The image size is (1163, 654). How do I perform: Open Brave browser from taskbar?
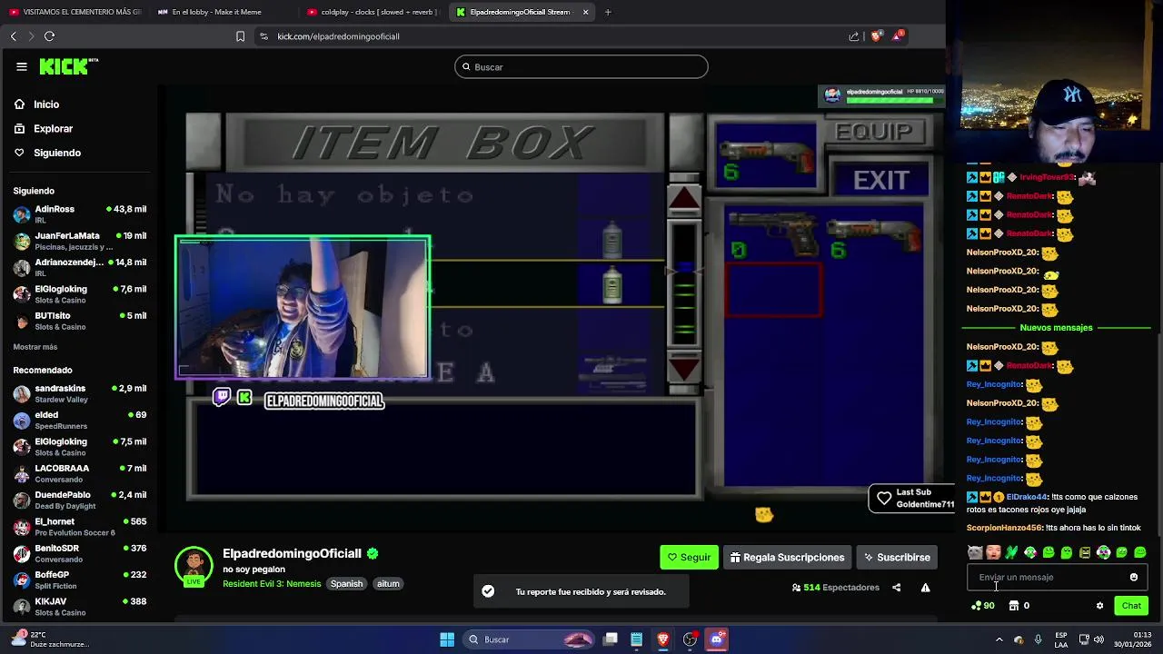coord(663,639)
